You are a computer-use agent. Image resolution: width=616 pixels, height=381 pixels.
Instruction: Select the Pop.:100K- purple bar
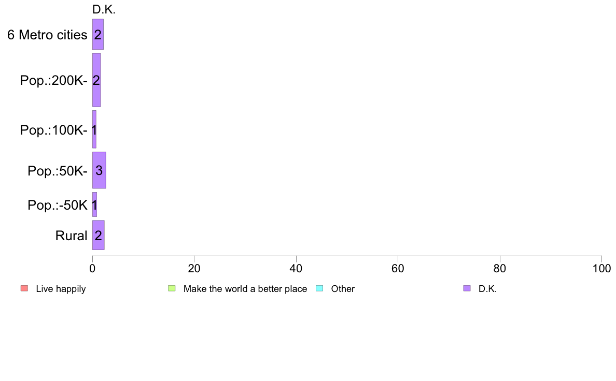[94, 129]
